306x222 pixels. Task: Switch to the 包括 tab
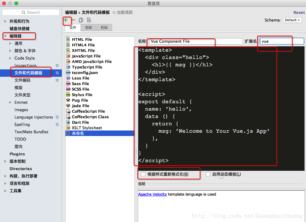pyautogui.click(x=88, y=28)
